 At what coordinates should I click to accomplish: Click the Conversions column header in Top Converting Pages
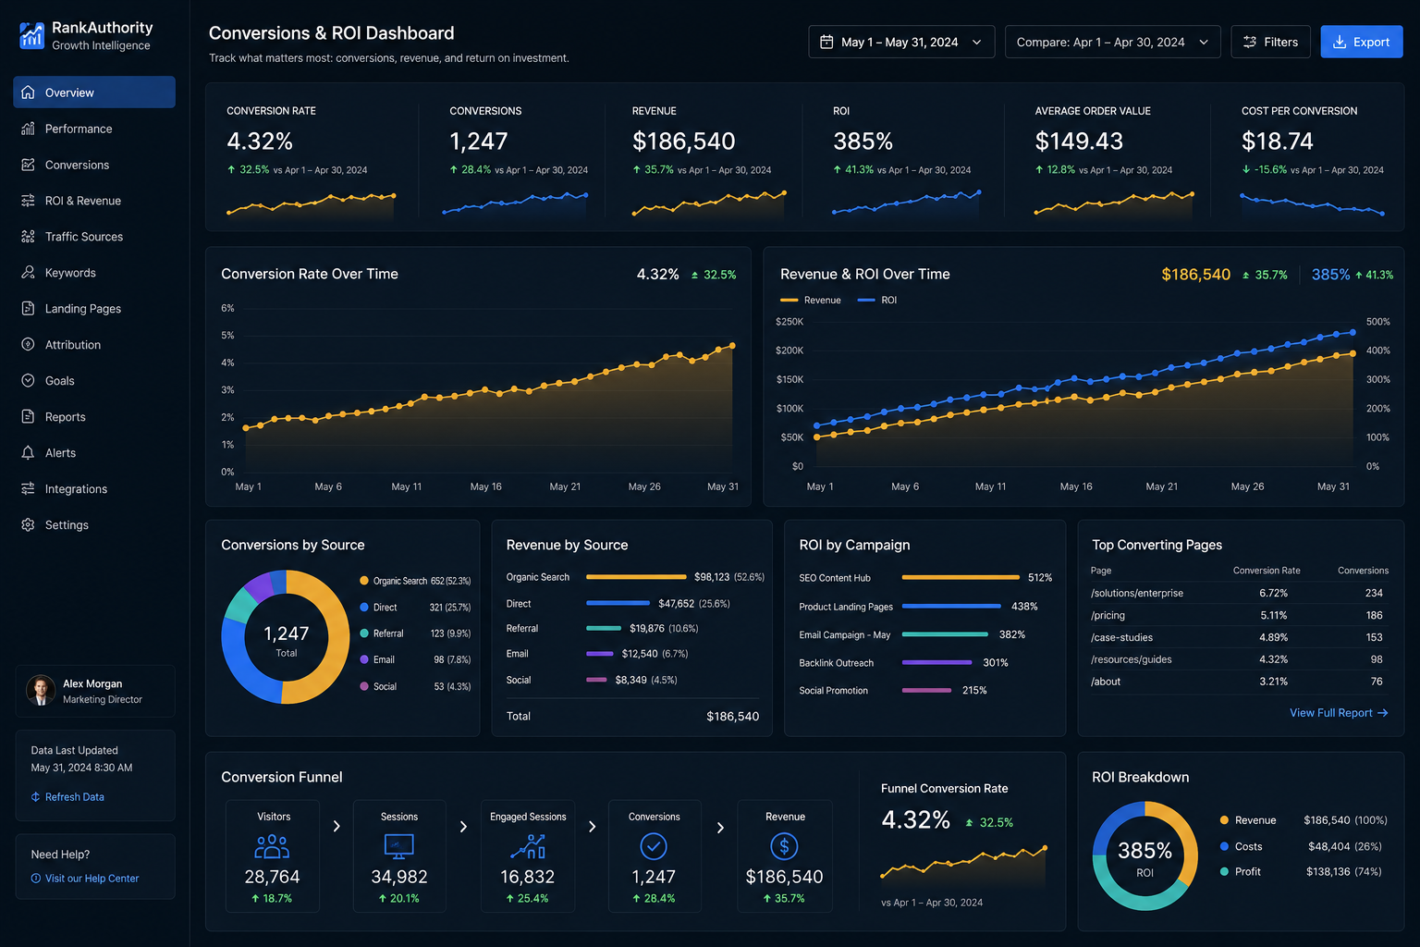(x=1363, y=571)
